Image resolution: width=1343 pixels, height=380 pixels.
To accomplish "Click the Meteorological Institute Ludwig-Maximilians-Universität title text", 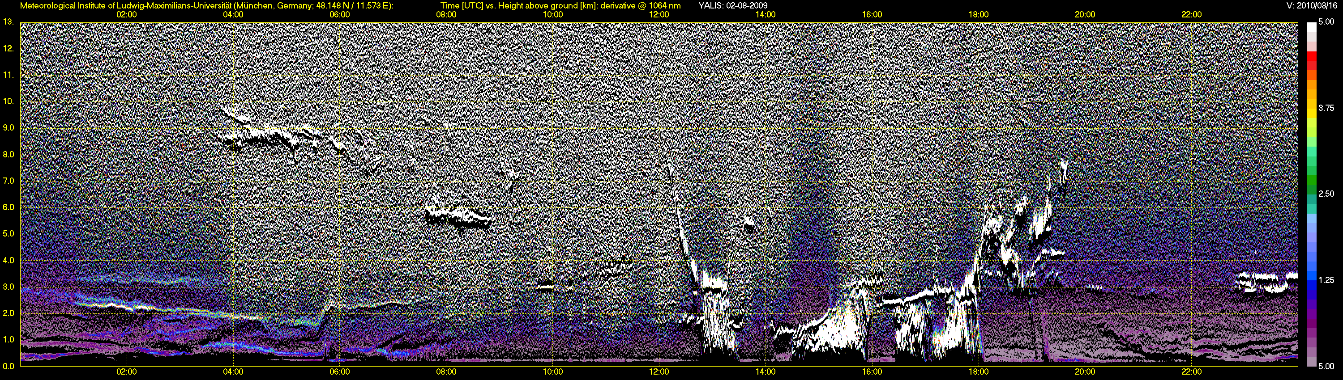I will pyautogui.click(x=207, y=5).
